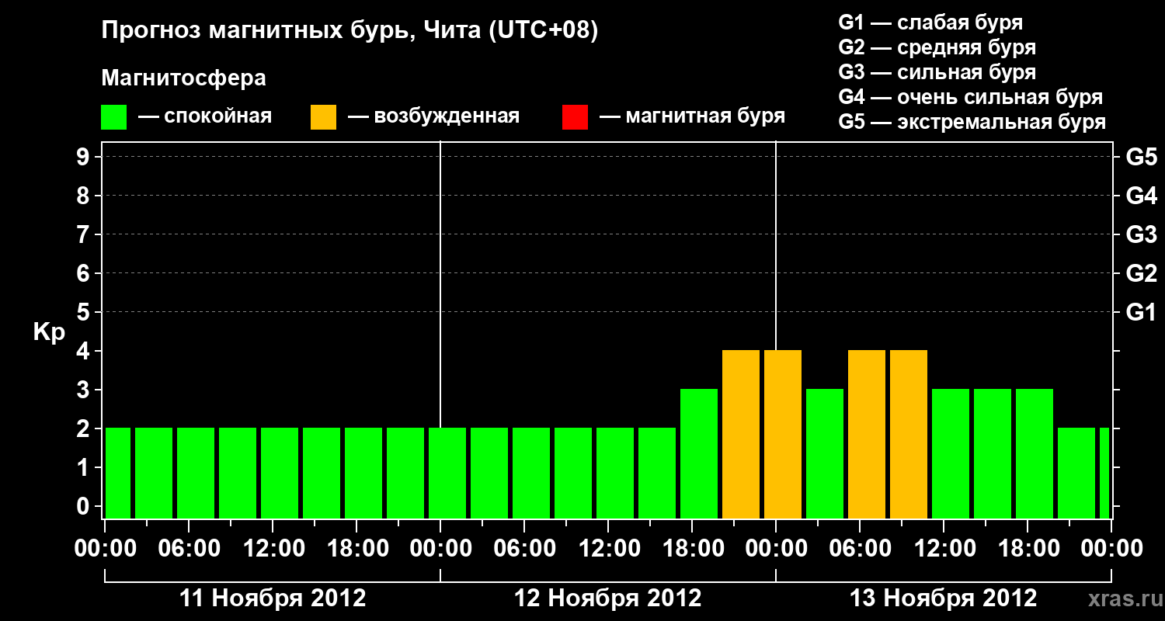Click the right-axis 'G1' storm level label
The height and width of the screenshot is (621, 1165).
point(1142,313)
